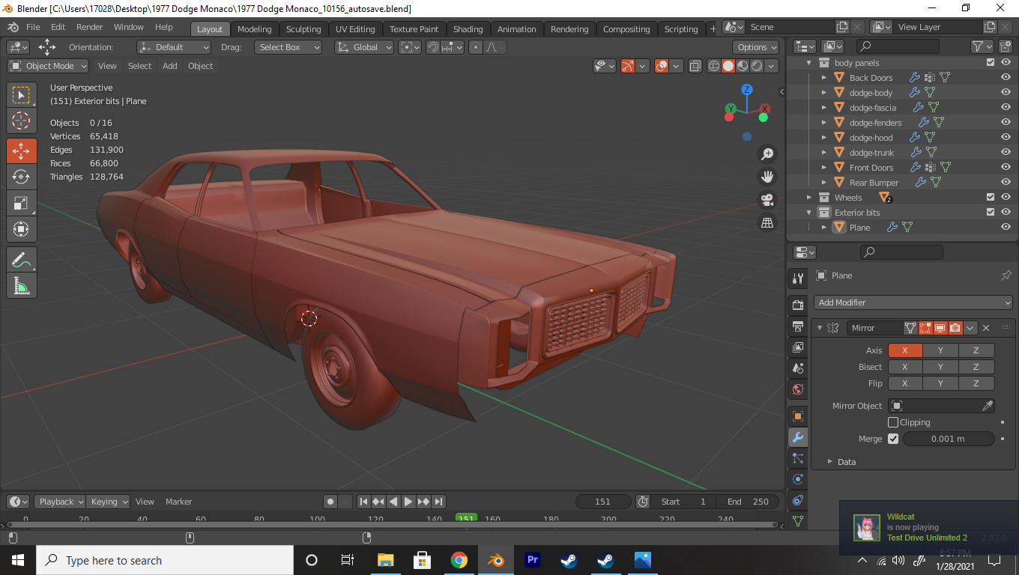
Task: Expand the Data section in Mirror modifier
Action: point(829,462)
